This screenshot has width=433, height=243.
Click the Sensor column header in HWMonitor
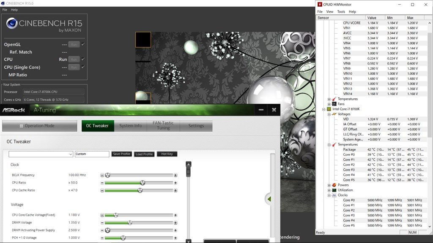click(x=340, y=18)
